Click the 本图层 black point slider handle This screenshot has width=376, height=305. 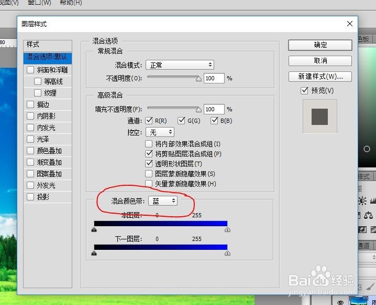click(x=94, y=229)
